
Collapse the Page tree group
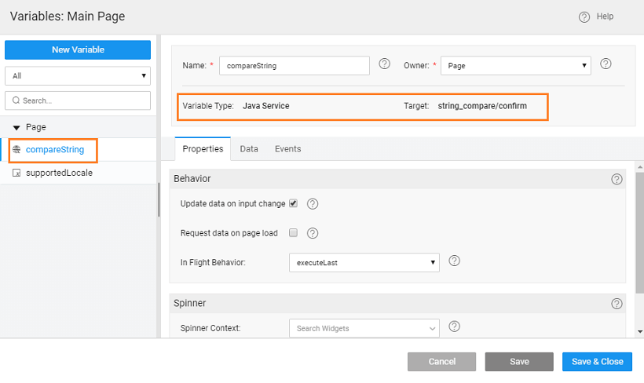[16, 127]
